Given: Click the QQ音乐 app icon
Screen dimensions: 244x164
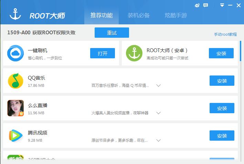Looking at the screenshot, I should pos(15,81).
